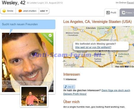Open the small photo of man in red shirt

tap(34, 96)
